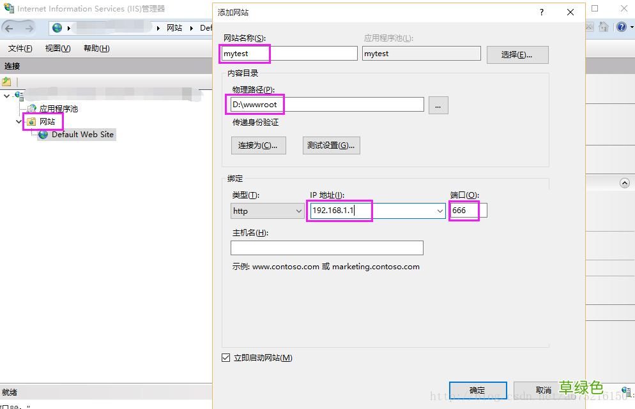Open the help icon dropdown arrow
Image resolution: width=635 pixels, height=409 pixels.
coord(632,27)
